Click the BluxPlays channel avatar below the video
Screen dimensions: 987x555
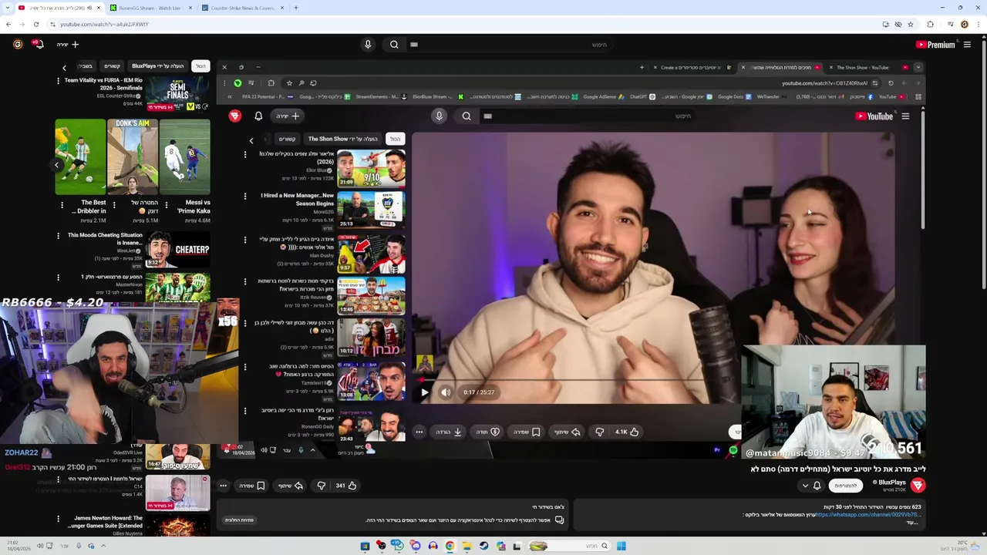pyautogui.click(x=918, y=485)
